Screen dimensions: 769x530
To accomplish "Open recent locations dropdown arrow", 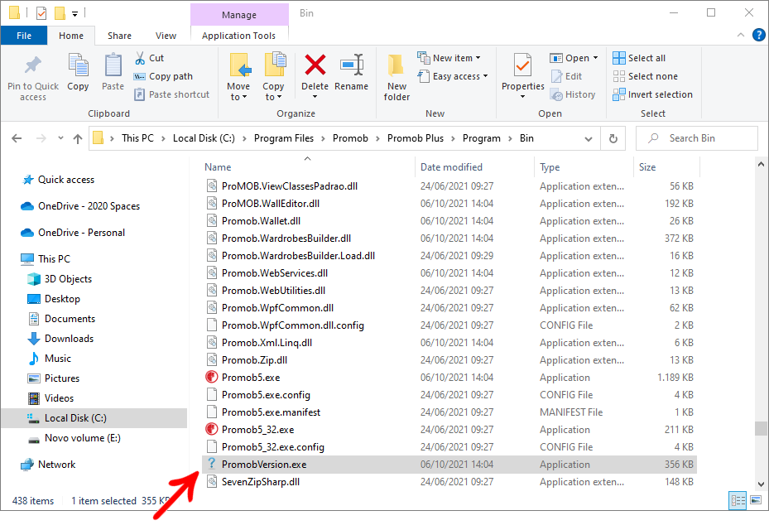I will (60, 138).
